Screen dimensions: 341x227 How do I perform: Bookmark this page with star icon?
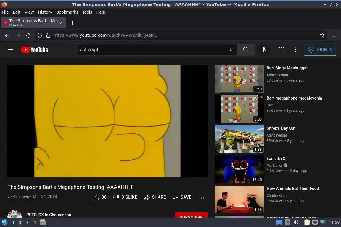click(x=322, y=35)
